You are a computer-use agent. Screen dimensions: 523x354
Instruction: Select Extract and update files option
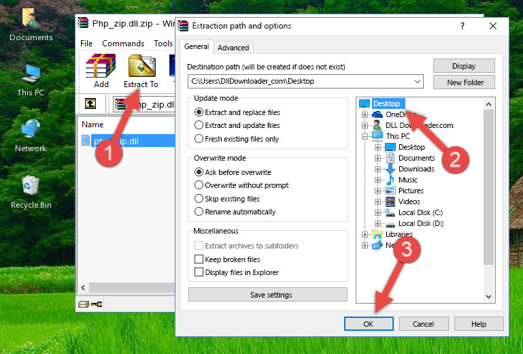click(x=199, y=125)
